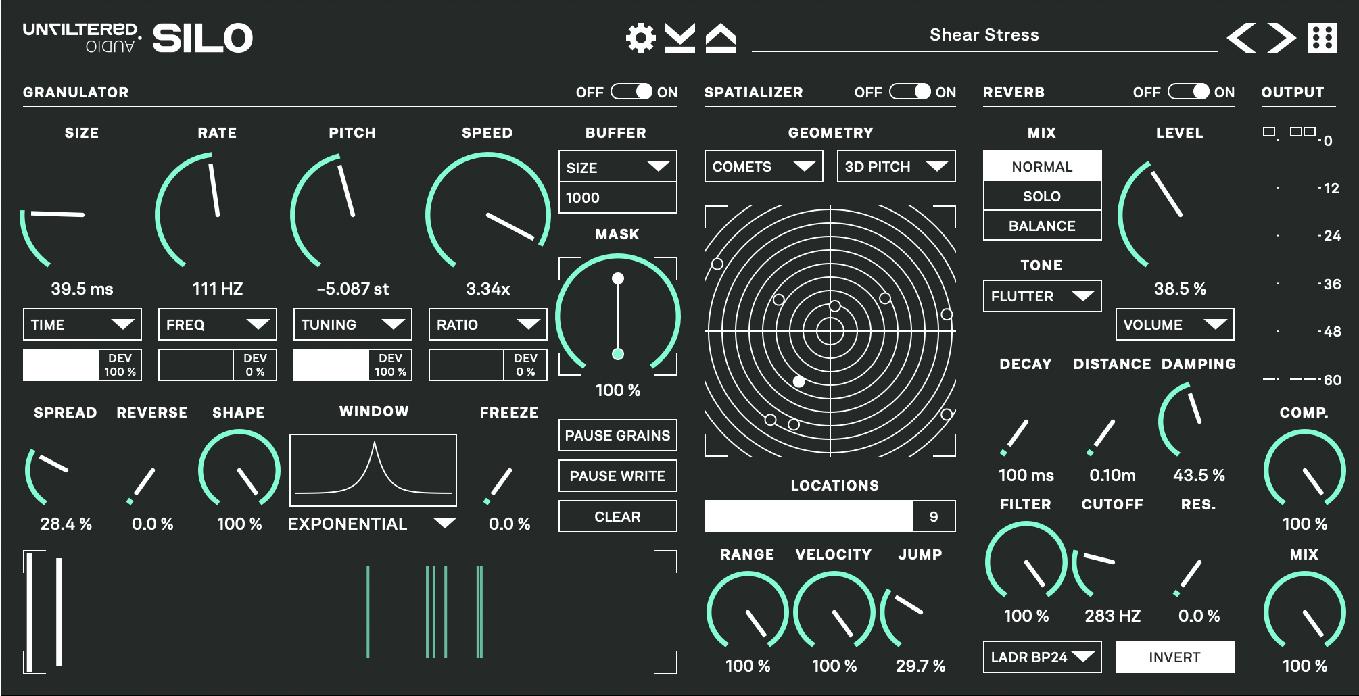This screenshot has width=1359, height=696.
Task: Click the Clear buffer button
Action: [617, 516]
